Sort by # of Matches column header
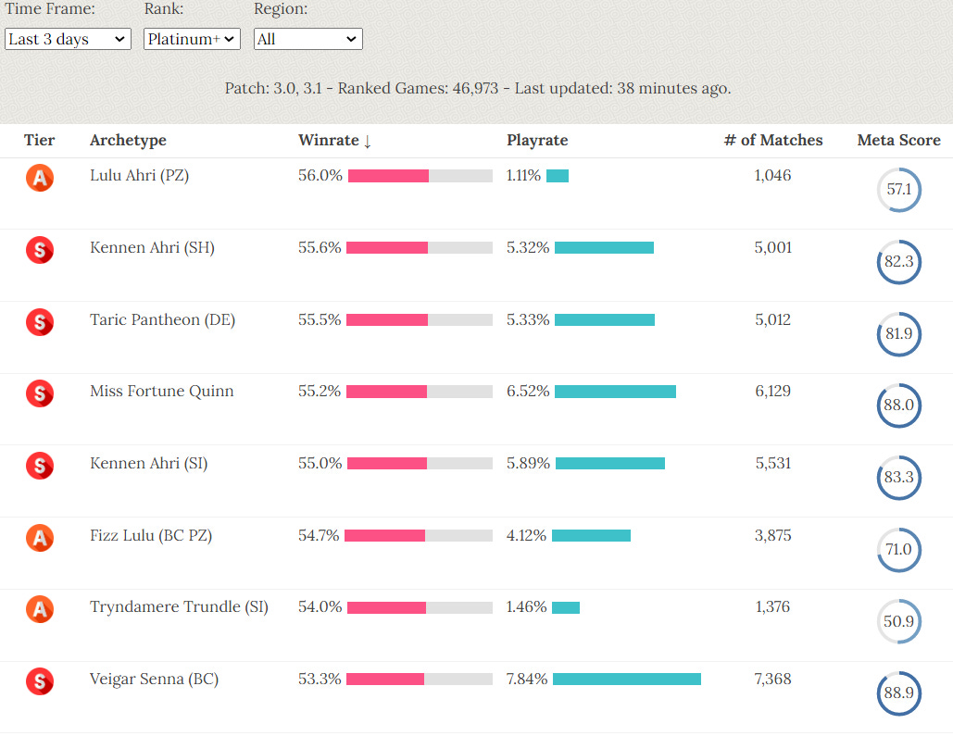953x736 pixels. coord(773,141)
